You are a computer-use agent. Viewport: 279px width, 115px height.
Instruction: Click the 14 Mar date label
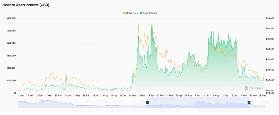coord(169,96)
